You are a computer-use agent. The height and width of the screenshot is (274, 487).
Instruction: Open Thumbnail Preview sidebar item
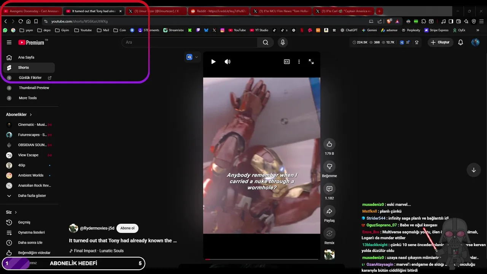point(29,88)
